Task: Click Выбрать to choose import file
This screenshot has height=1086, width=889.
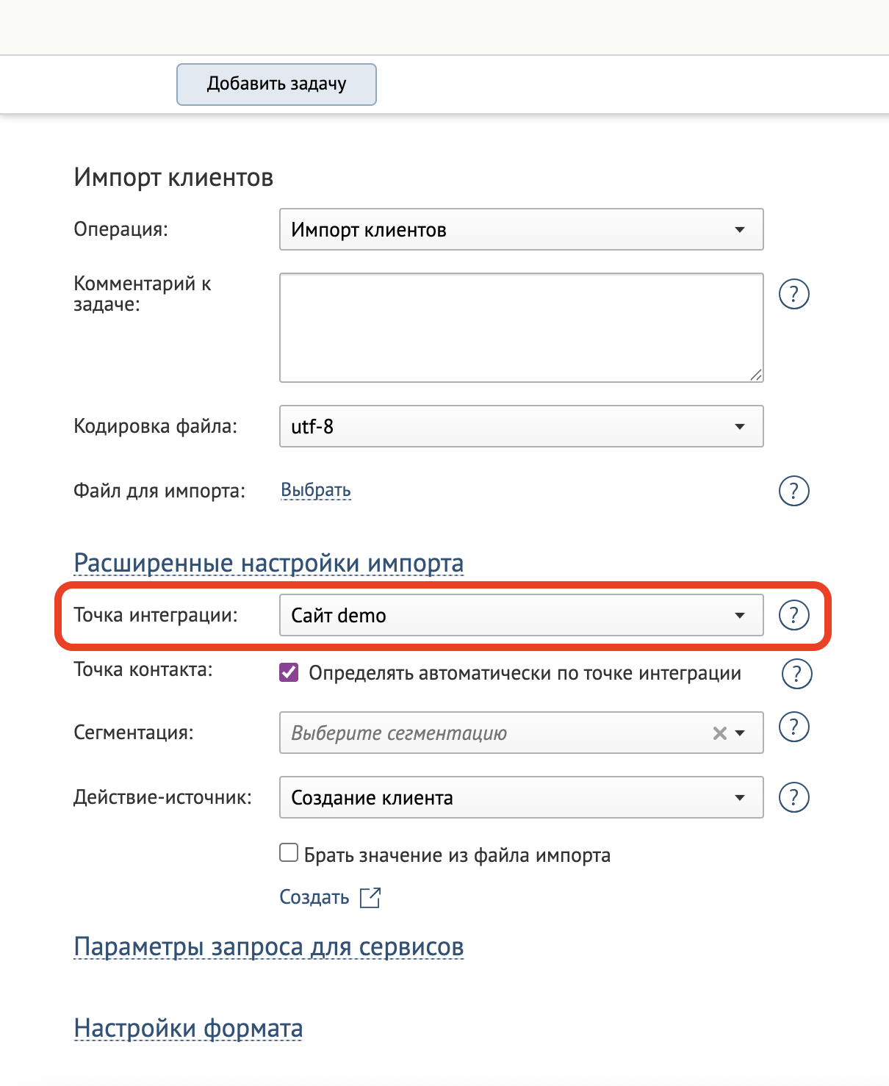Action: (x=314, y=489)
